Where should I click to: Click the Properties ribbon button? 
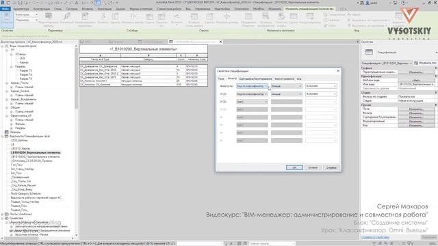[7, 19]
